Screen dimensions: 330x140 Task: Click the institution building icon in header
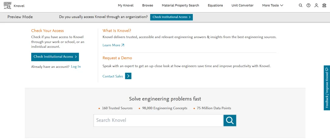pos(324,5)
